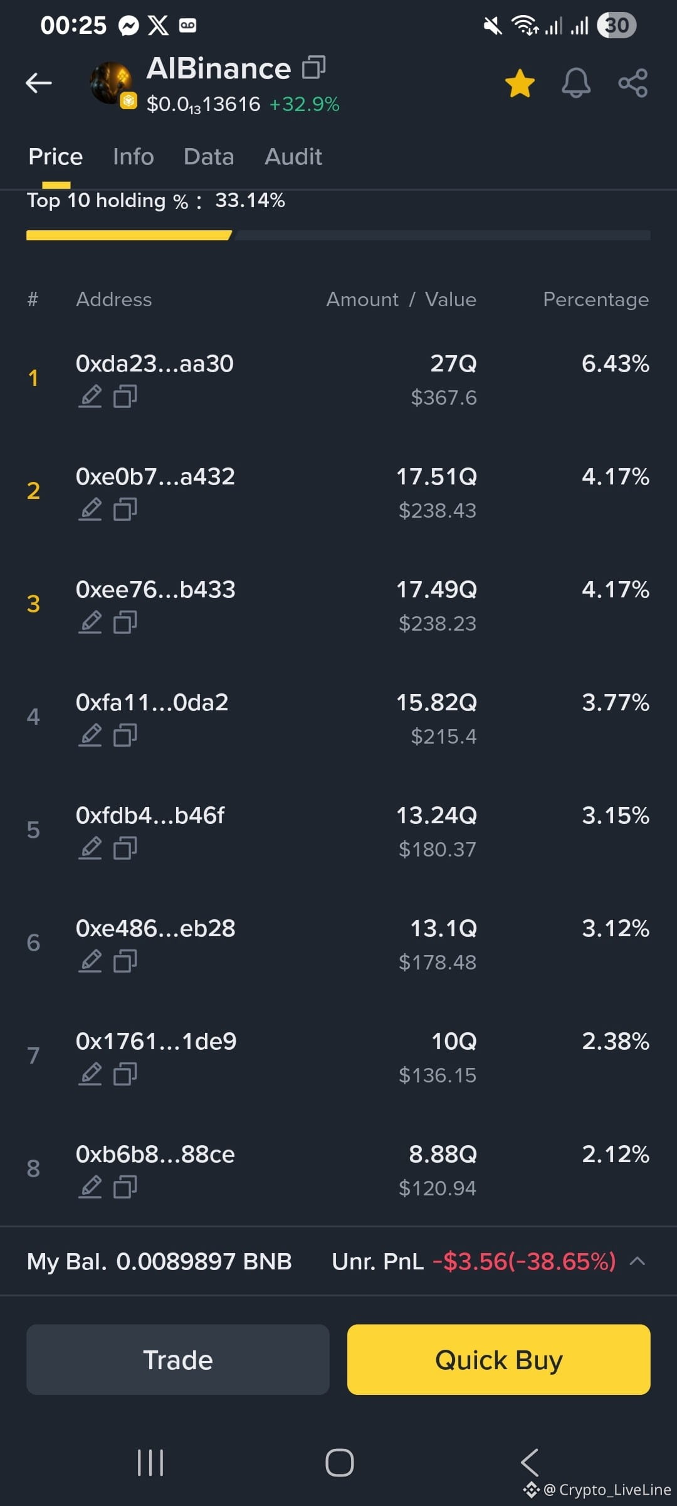
Task: Tap the Top 10 holding progress bar
Action: 338,235
